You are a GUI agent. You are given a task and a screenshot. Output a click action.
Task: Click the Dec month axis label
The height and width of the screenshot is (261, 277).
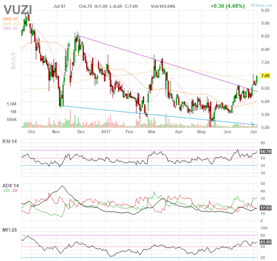(x=81, y=132)
